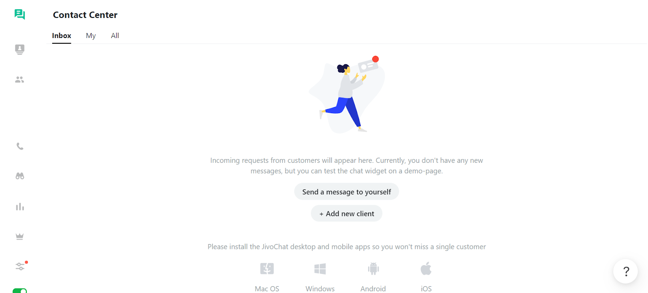Open the settings sliders icon
The height and width of the screenshot is (293, 648).
[x=20, y=266]
